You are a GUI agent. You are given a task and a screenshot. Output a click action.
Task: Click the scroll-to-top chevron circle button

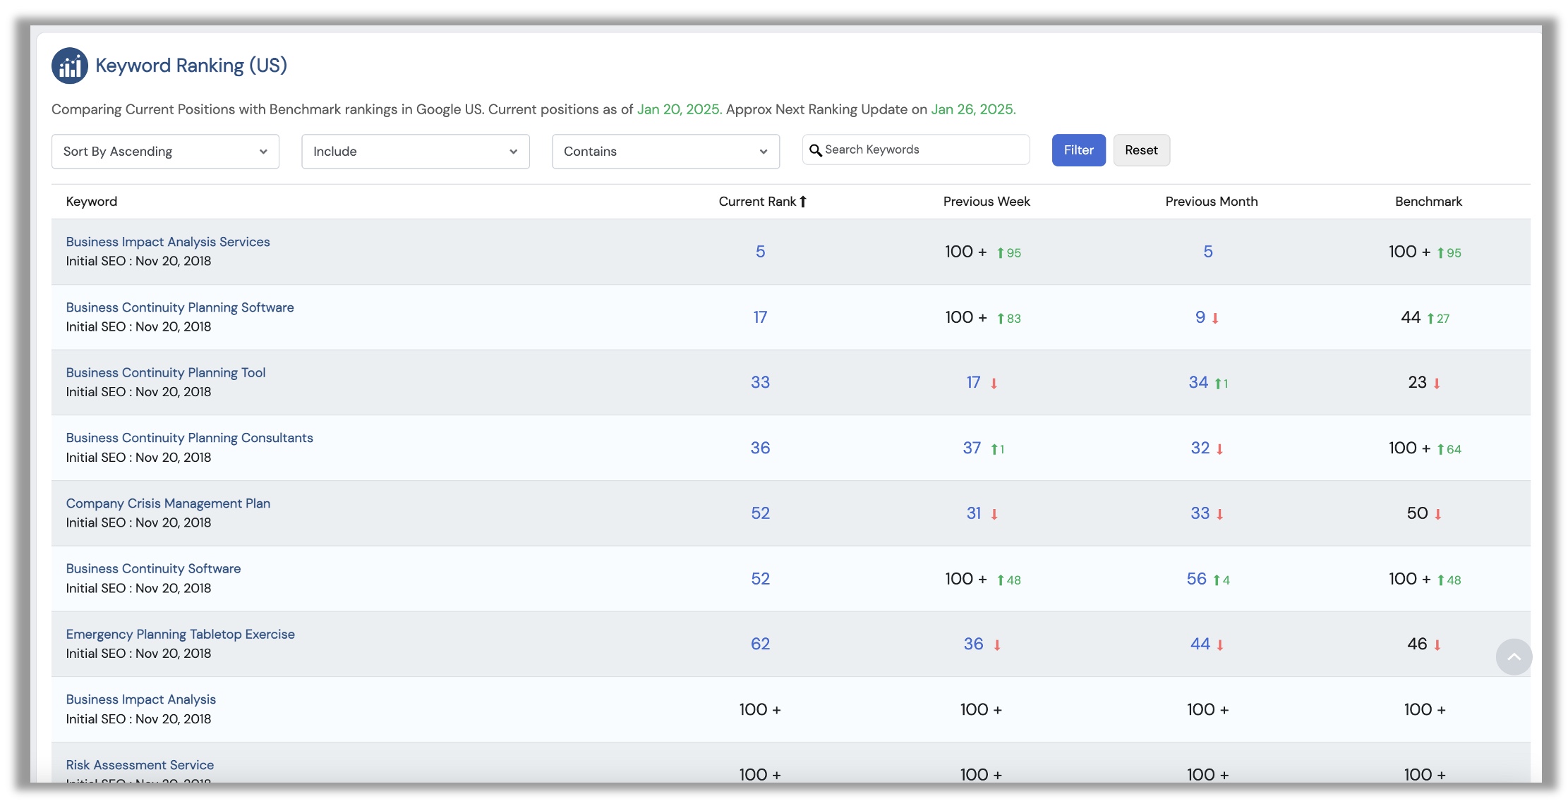1514,657
